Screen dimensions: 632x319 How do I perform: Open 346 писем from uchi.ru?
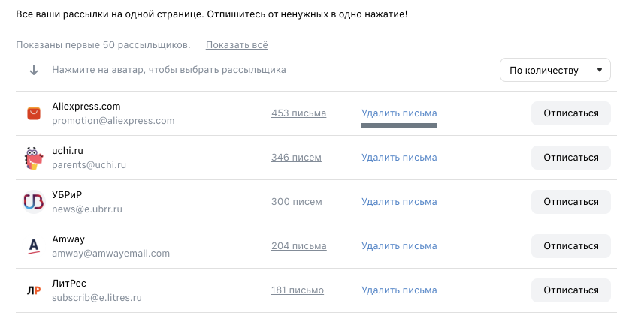pos(296,158)
